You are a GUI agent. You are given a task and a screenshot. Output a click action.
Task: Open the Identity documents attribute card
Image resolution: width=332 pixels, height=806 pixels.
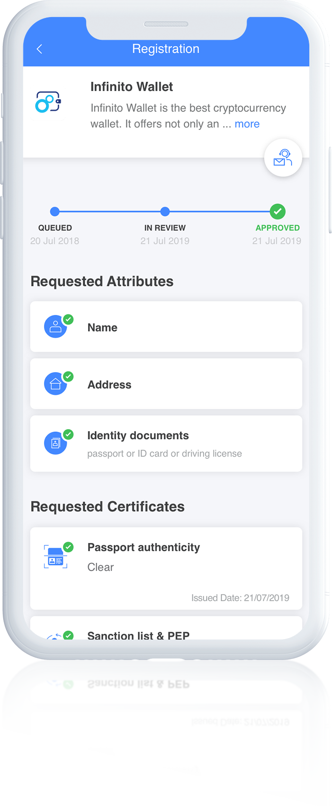click(166, 444)
